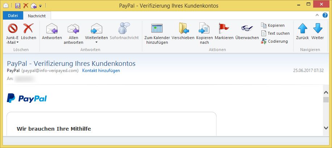Click the Junk-E-Mail icon
This screenshot has width=332, height=148.
13,28
